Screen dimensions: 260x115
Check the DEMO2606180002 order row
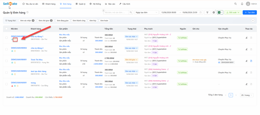point(6,49)
